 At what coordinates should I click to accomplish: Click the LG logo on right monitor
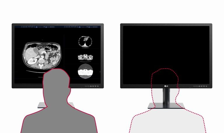tap(166, 86)
